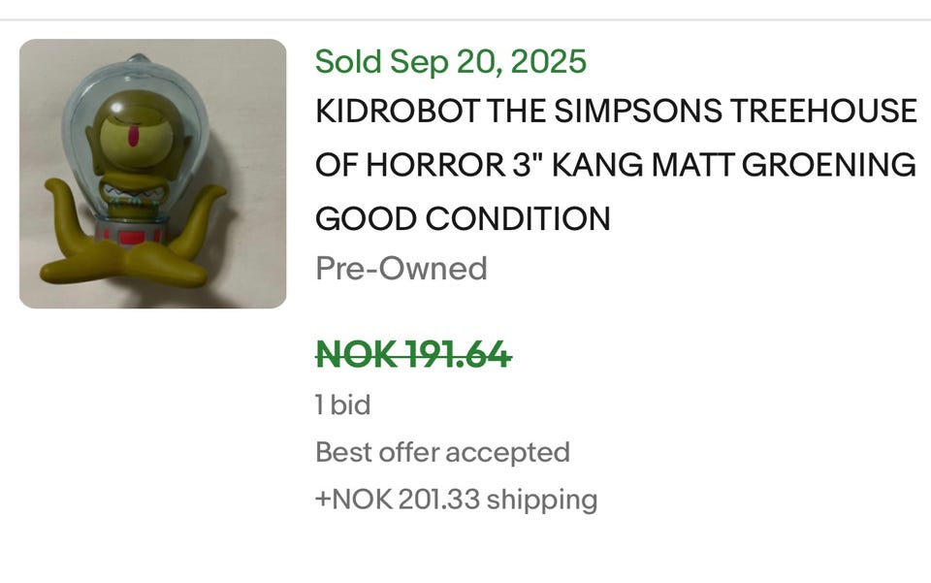Click the 'Sold Sep 20, 2025' label
931x583 pixels.
click(x=451, y=62)
